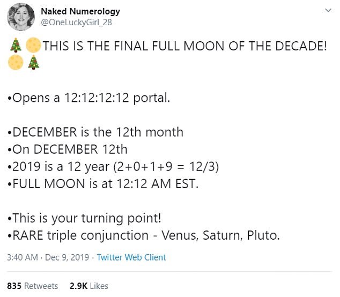View the 835 Retweets list
Screen dimensions: 340x297
[x=32, y=286]
